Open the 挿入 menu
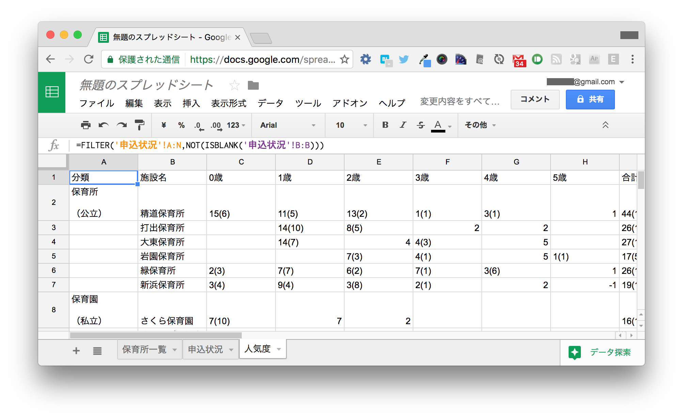The width and height of the screenshot is (683, 420). 191,103
